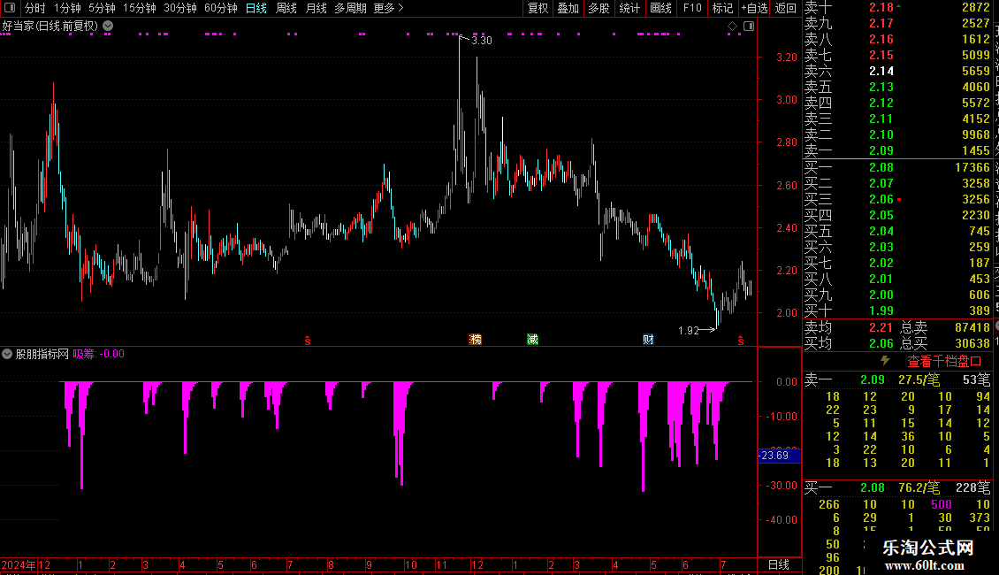Click the 叠加 overlay button
This screenshot has width=999, height=575.
point(568,8)
